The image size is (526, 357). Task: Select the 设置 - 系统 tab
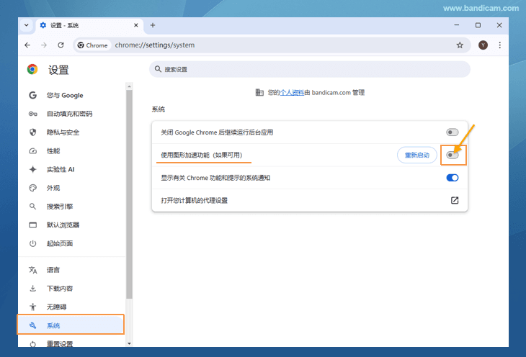tap(89, 25)
